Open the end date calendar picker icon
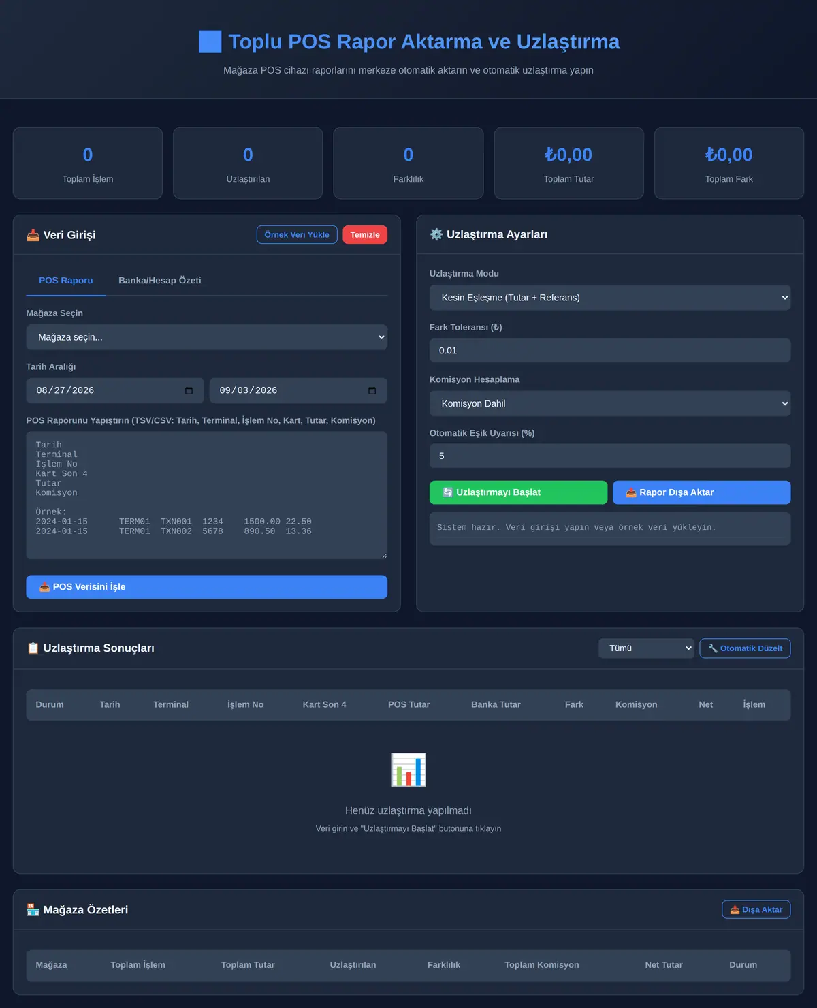 [372, 390]
